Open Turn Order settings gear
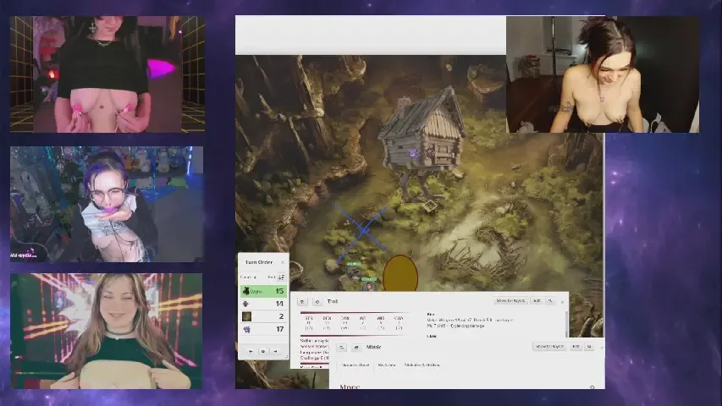Viewport: 722px width, 406px height. [x=262, y=351]
